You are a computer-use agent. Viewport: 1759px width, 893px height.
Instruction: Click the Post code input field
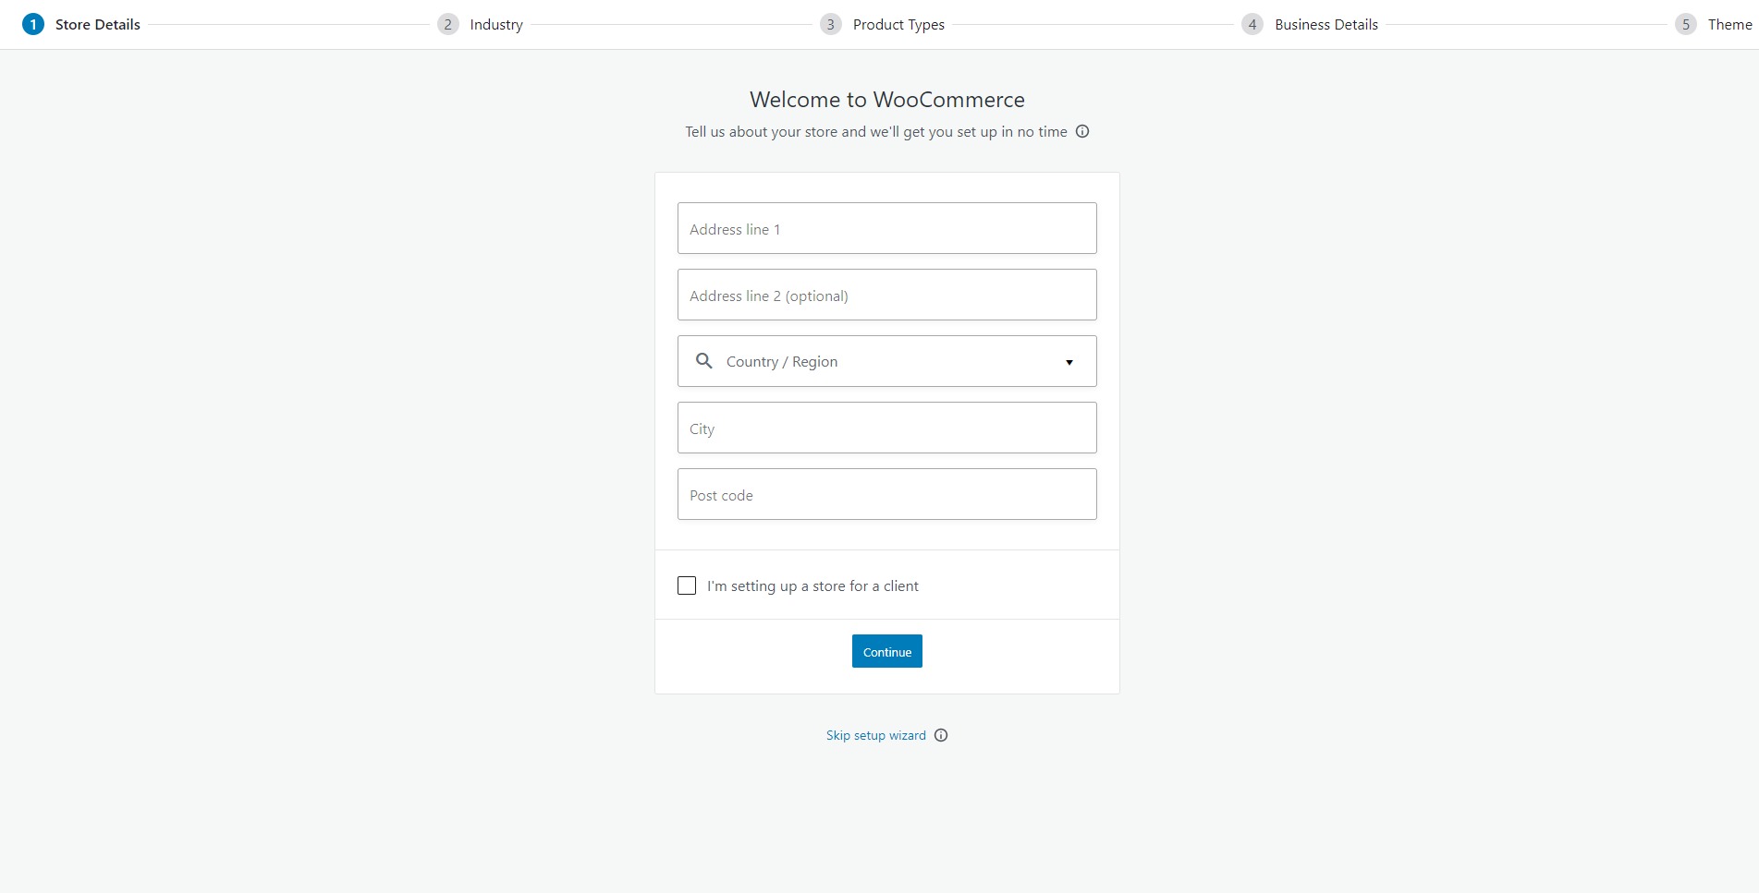[x=886, y=494]
